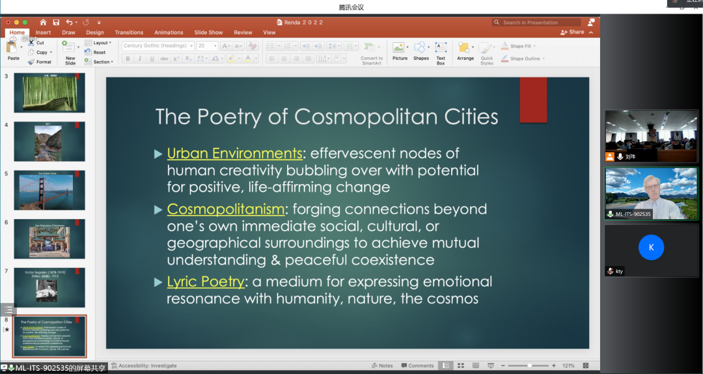Viewport: 703px width, 374px height.
Task: Toggle Bold formatting
Action: tap(128, 59)
